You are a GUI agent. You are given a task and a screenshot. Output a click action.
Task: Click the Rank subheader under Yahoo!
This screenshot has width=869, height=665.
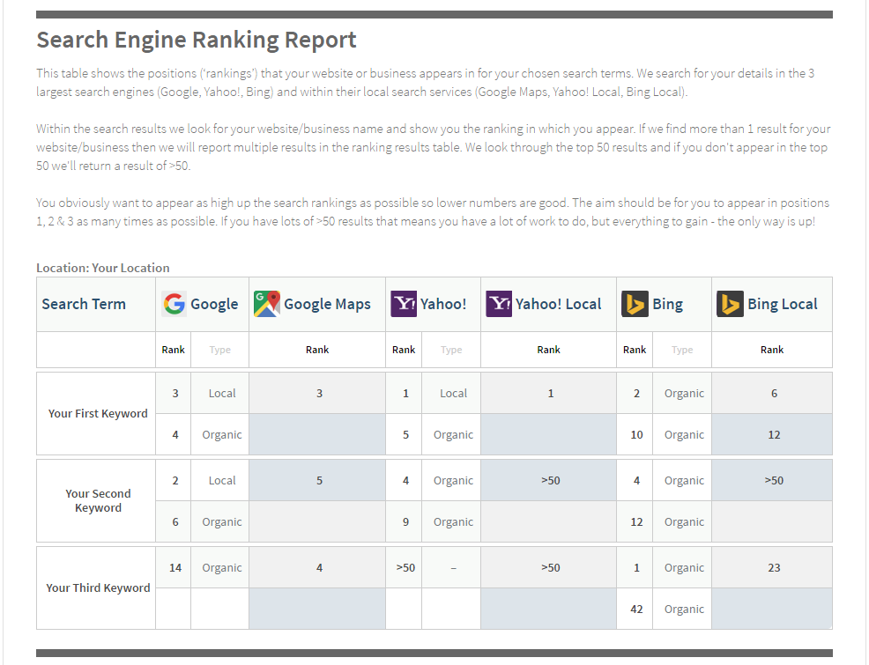tap(404, 350)
